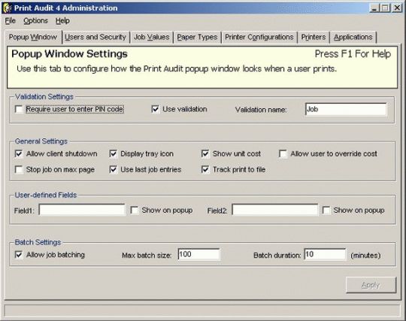The width and height of the screenshot is (406, 321).
Task: Click the General Settings group label
Action: pos(41,141)
